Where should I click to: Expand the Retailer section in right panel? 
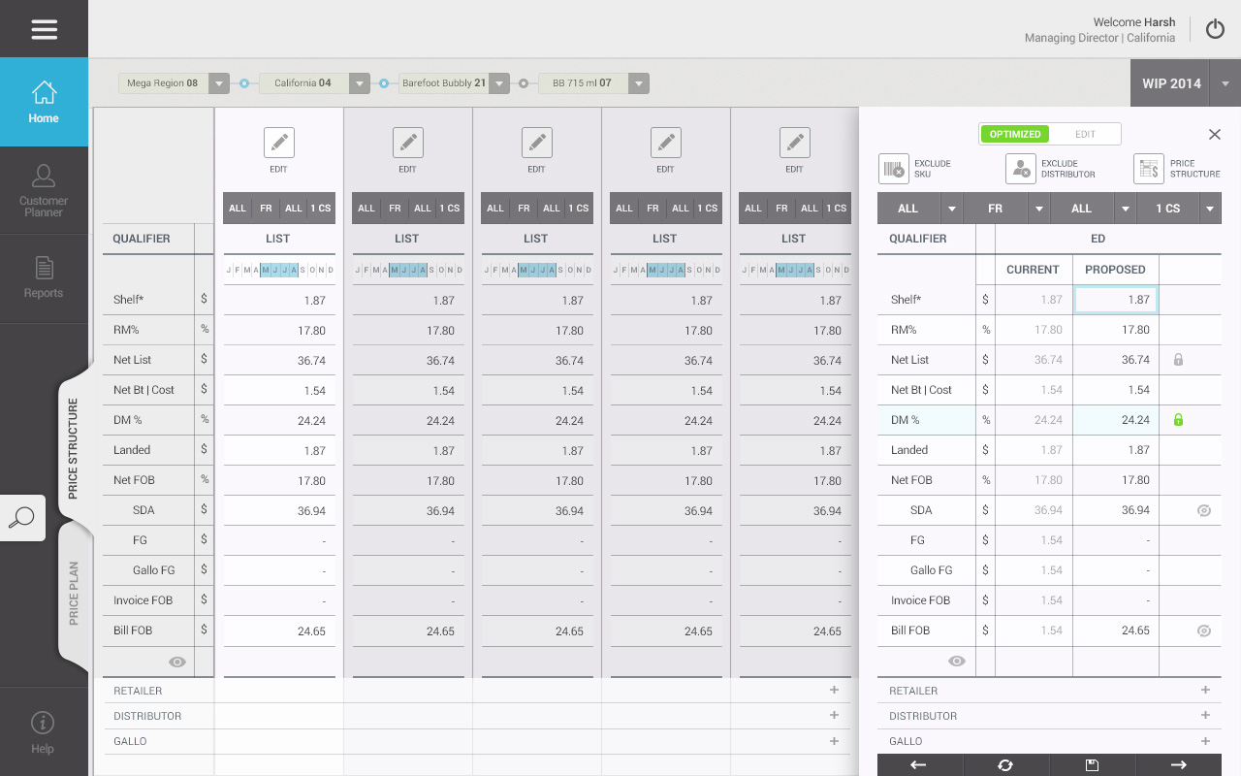(1205, 691)
